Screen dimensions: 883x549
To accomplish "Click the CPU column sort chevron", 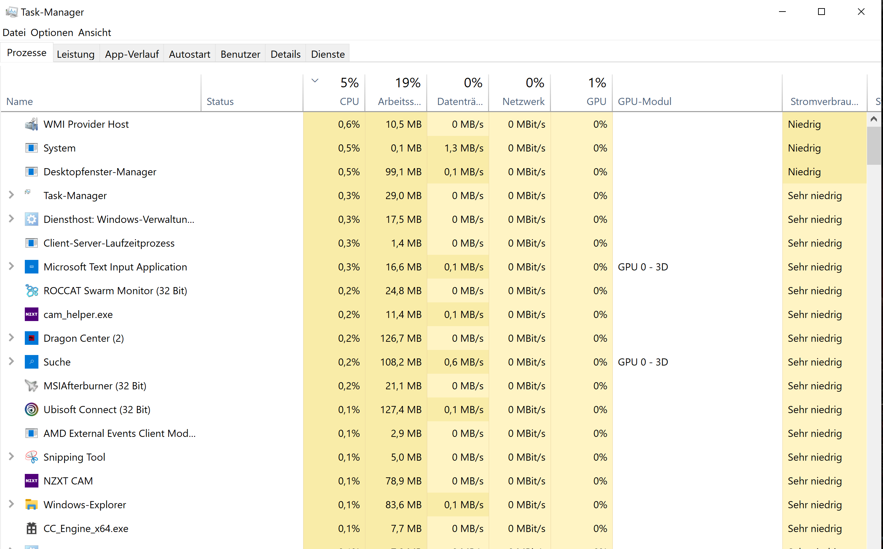I will coord(315,81).
